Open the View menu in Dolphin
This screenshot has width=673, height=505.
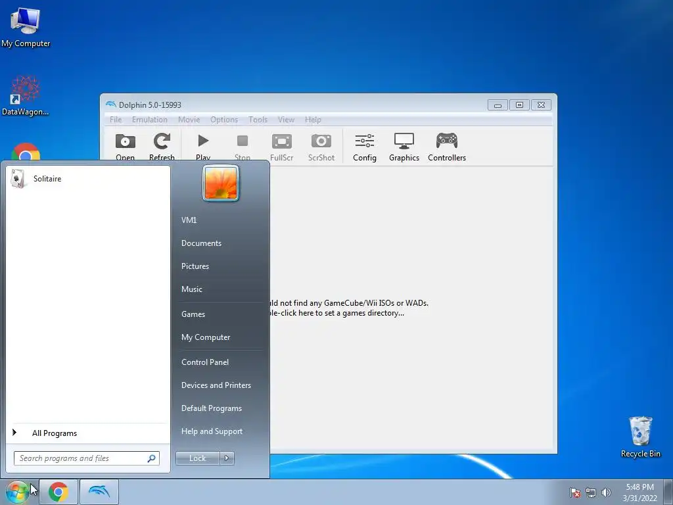pos(286,120)
